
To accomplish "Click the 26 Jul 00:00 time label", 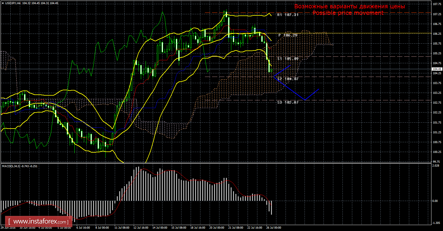I will pos(273,228).
